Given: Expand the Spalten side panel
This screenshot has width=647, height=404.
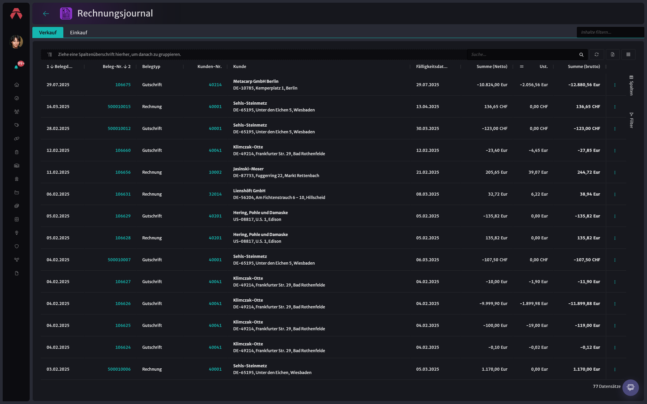Looking at the screenshot, I should click(x=631, y=86).
